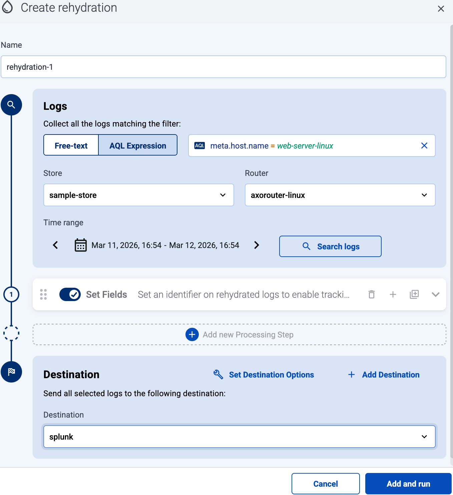The width and height of the screenshot is (453, 495).
Task: Select the AQL Expression filter tab
Action: [x=138, y=146]
